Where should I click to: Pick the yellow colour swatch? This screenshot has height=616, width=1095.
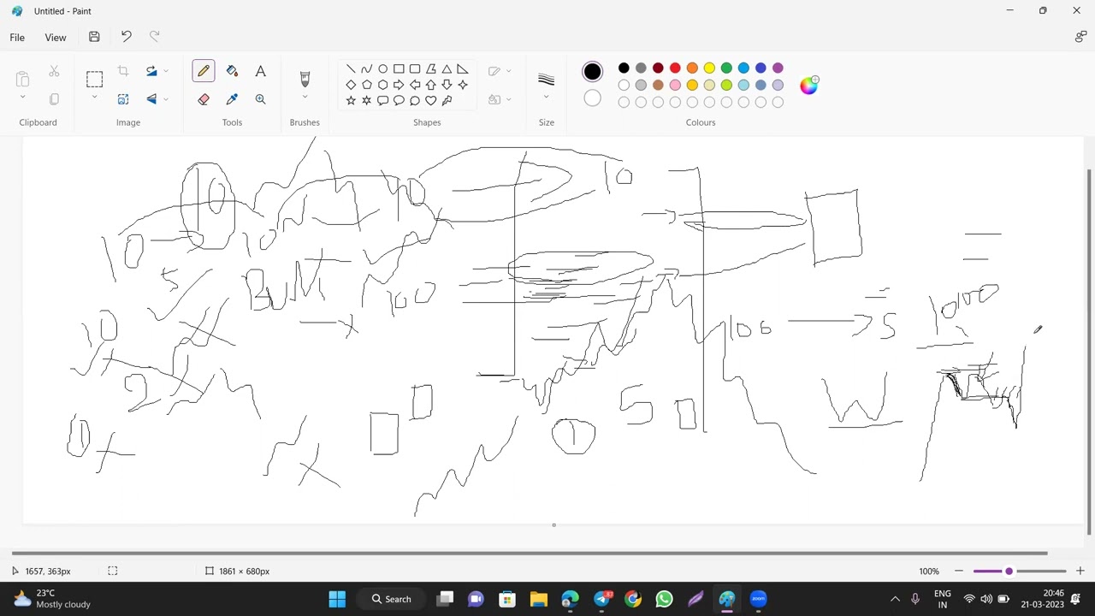[709, 68]
